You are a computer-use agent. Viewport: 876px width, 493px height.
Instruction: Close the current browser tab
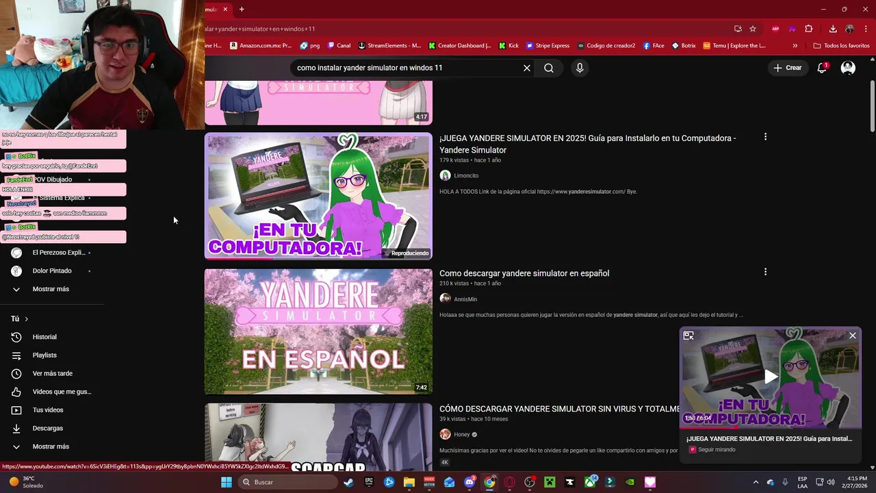tap(226, 9)
